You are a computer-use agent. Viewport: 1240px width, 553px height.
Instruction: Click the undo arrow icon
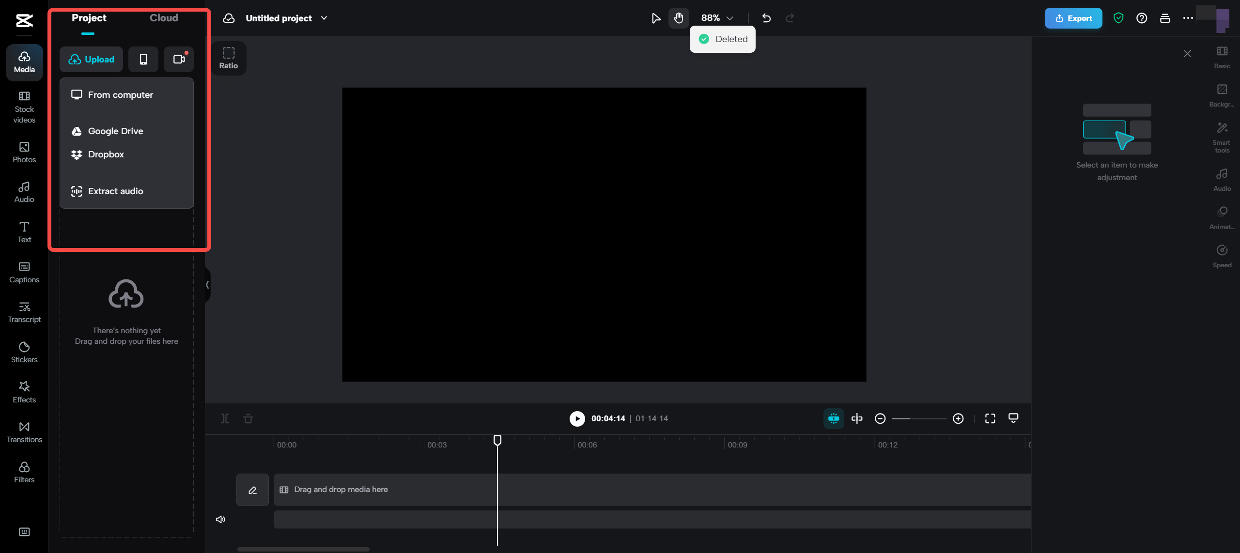pyautogui.click(x=766, y=18)
